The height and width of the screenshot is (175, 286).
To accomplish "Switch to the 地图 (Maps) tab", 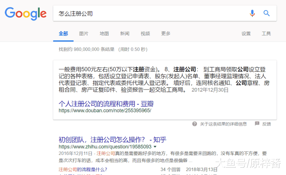I will click(104, 34).
